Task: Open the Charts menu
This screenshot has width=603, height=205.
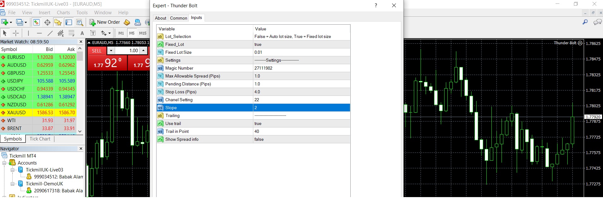Action: 63,13
